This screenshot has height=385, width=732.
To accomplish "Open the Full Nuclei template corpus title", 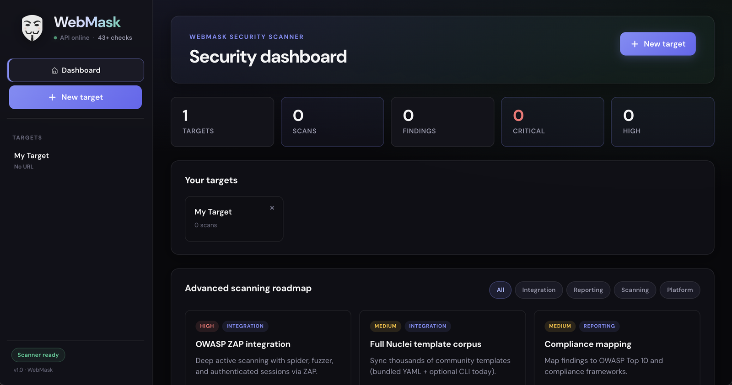I will (425, 344).
